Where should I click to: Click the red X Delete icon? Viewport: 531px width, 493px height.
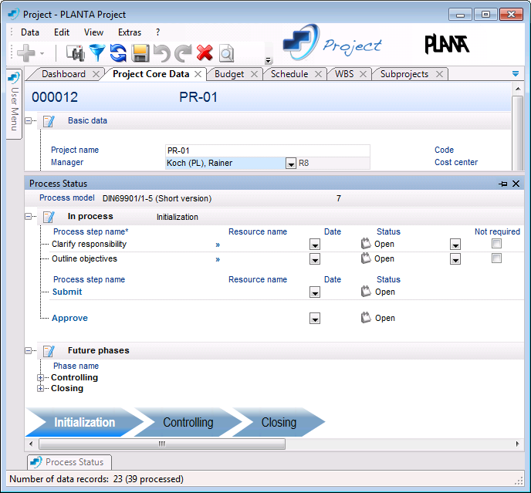pyautogui.click(x=205, y=53)
